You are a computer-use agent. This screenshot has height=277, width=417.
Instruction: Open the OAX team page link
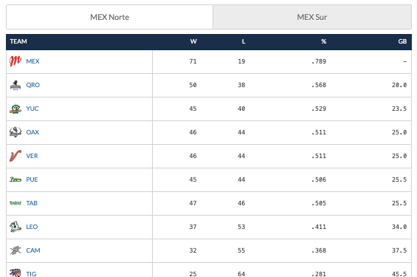coord(32,132)
